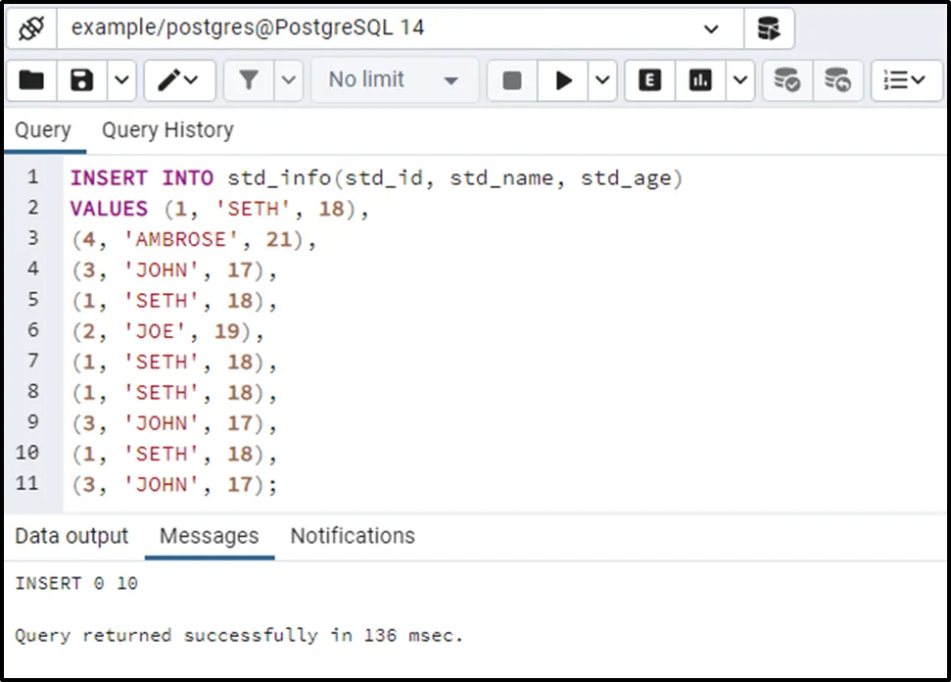The width and height of the screenshot is (951, 682).
Task: Save the query file
Action: pyautogui.click(x=83, y=80)
